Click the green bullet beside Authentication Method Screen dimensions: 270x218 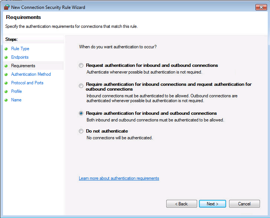(6, 74)
